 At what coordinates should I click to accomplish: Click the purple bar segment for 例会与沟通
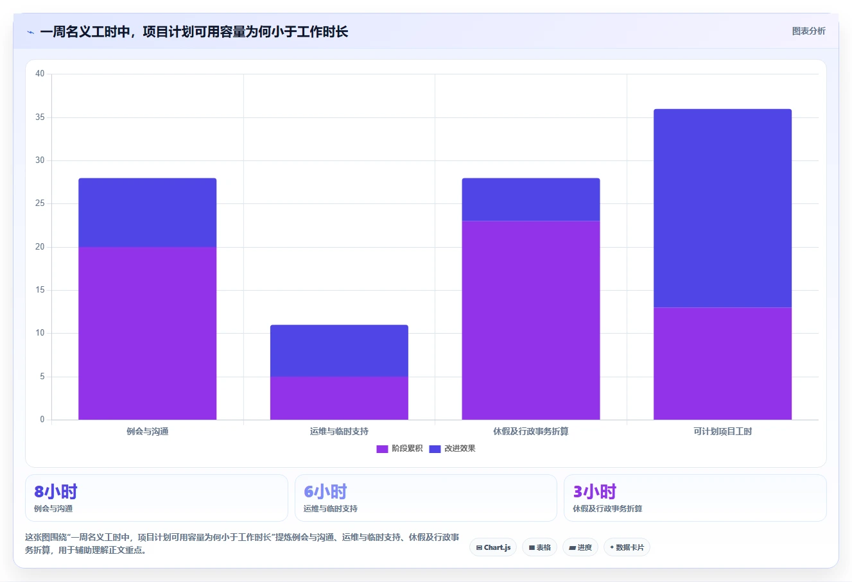(148, 333)
